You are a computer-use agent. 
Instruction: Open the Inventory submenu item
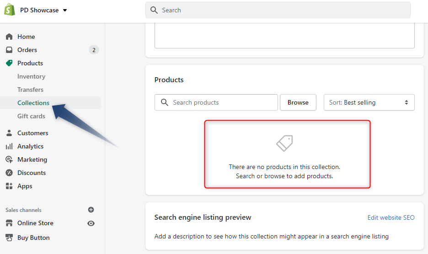coord(31,76)
